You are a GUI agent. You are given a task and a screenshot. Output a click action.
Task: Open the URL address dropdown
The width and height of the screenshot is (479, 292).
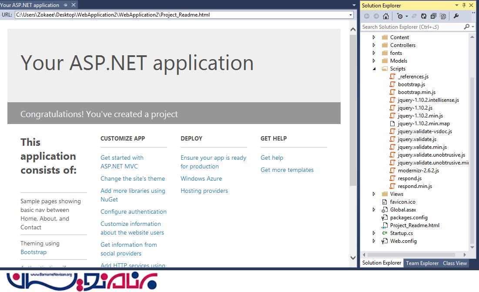pos(351,15)
